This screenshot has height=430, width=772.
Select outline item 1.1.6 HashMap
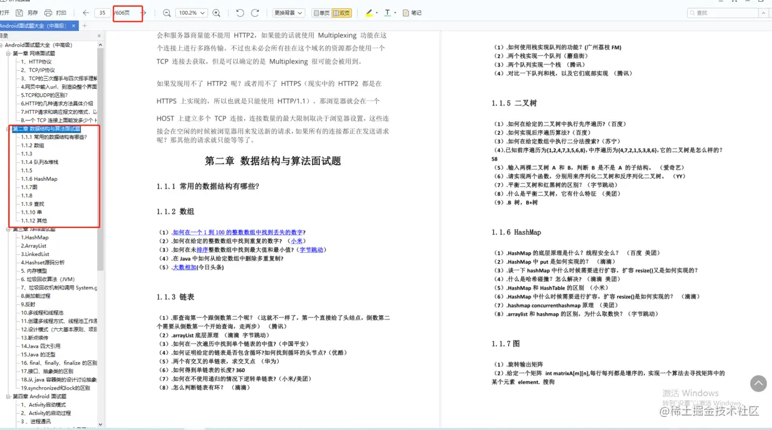[x=39, y=179]
